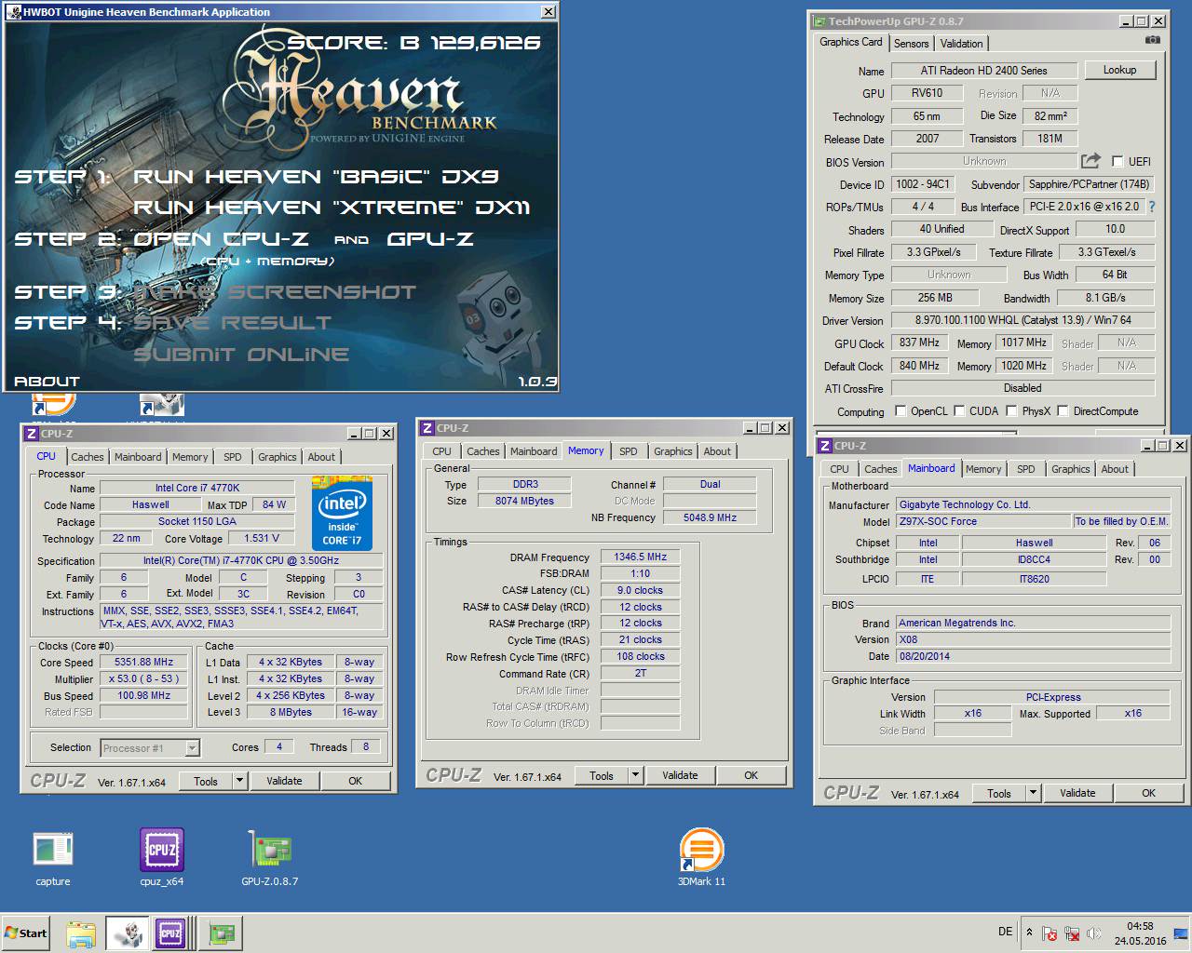Click OK in CPU-Z CPU window
The image size is (1192, 953).
click(x=355, y=781)
